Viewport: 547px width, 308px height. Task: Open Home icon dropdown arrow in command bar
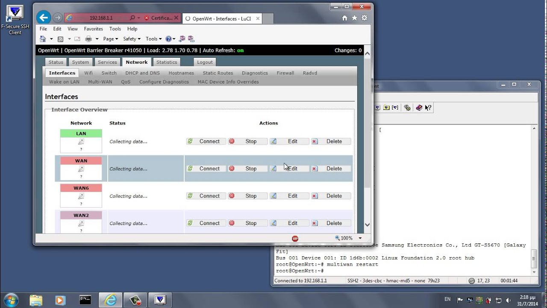pos(51,39)
